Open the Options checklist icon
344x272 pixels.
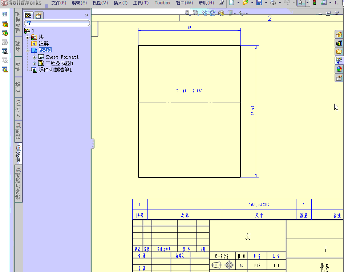pos(323,3)
